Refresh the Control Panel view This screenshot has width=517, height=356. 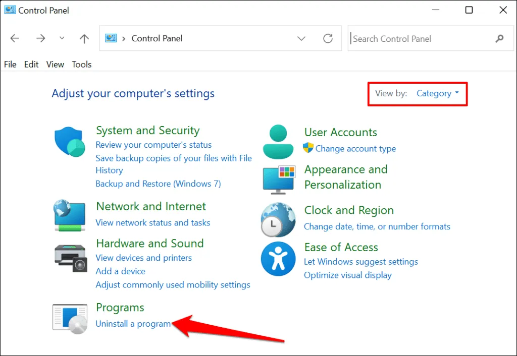[328, 39]
